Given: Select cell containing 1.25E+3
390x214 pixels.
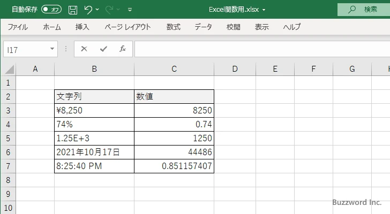Looking at the screenshot, I should click(94, 138).
